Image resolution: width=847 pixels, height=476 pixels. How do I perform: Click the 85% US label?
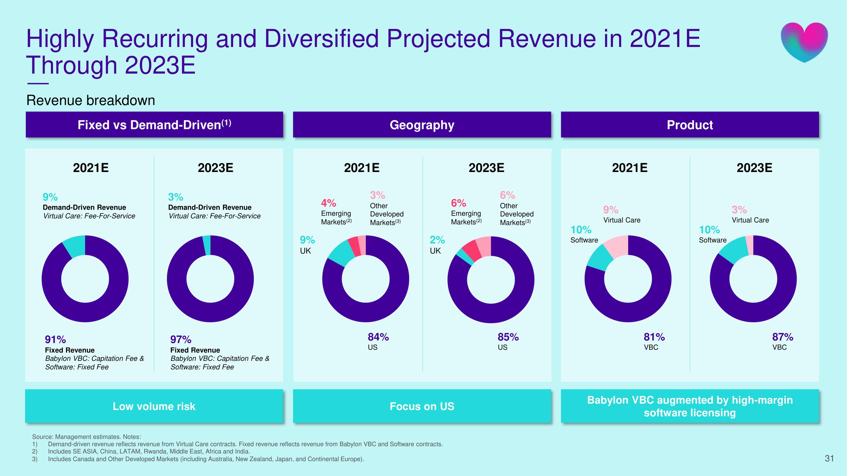click(508, 341)
